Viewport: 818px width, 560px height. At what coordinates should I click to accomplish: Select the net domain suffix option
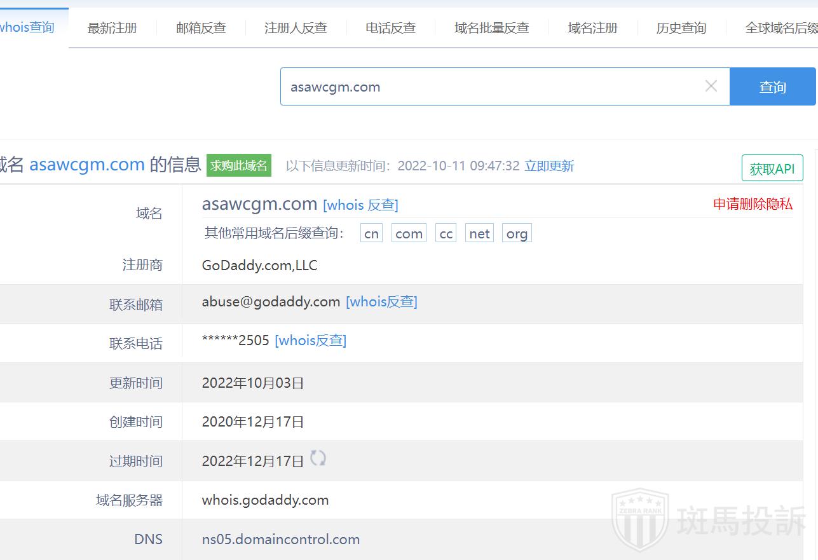(x=479, y=233)
